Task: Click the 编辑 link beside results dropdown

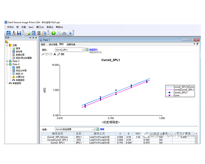Action: point(102,129)
